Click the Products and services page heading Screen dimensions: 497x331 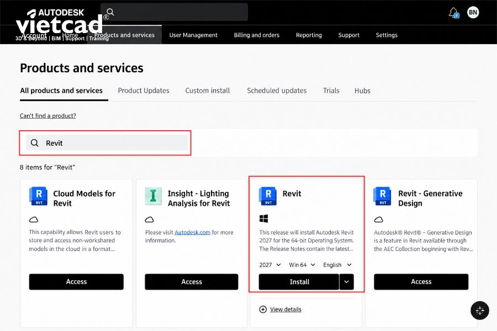tap(82, 68)
